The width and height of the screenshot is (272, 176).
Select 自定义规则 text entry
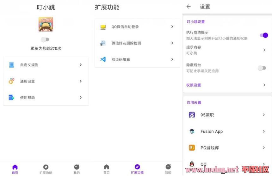(29, 65)
